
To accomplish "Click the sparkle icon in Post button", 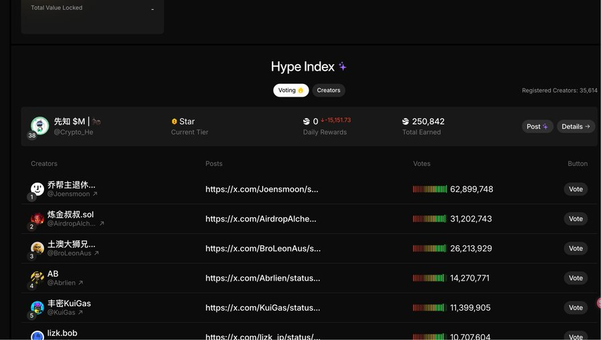I will point(545,127).
